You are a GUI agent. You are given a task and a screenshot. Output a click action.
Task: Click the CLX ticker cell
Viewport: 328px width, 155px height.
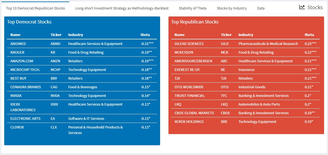pyautogui.click(x=54, y=127)
